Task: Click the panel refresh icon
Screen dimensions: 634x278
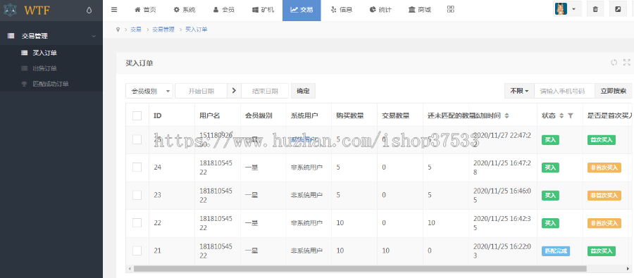Action: point(614,62)
